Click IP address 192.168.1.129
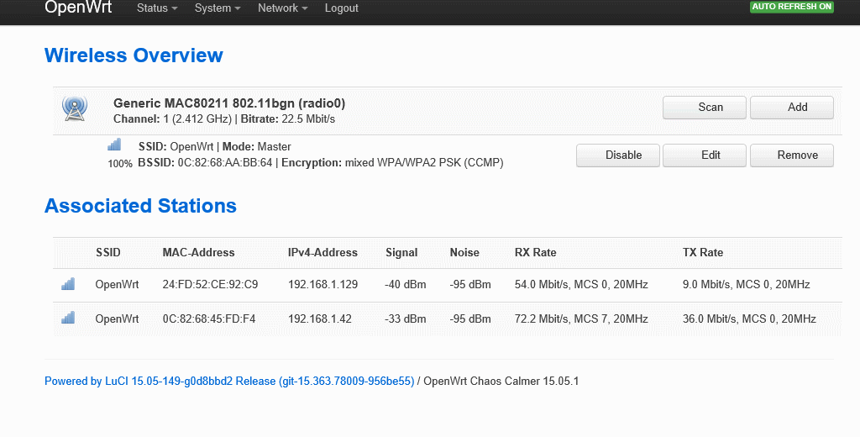 coord(322,284)
